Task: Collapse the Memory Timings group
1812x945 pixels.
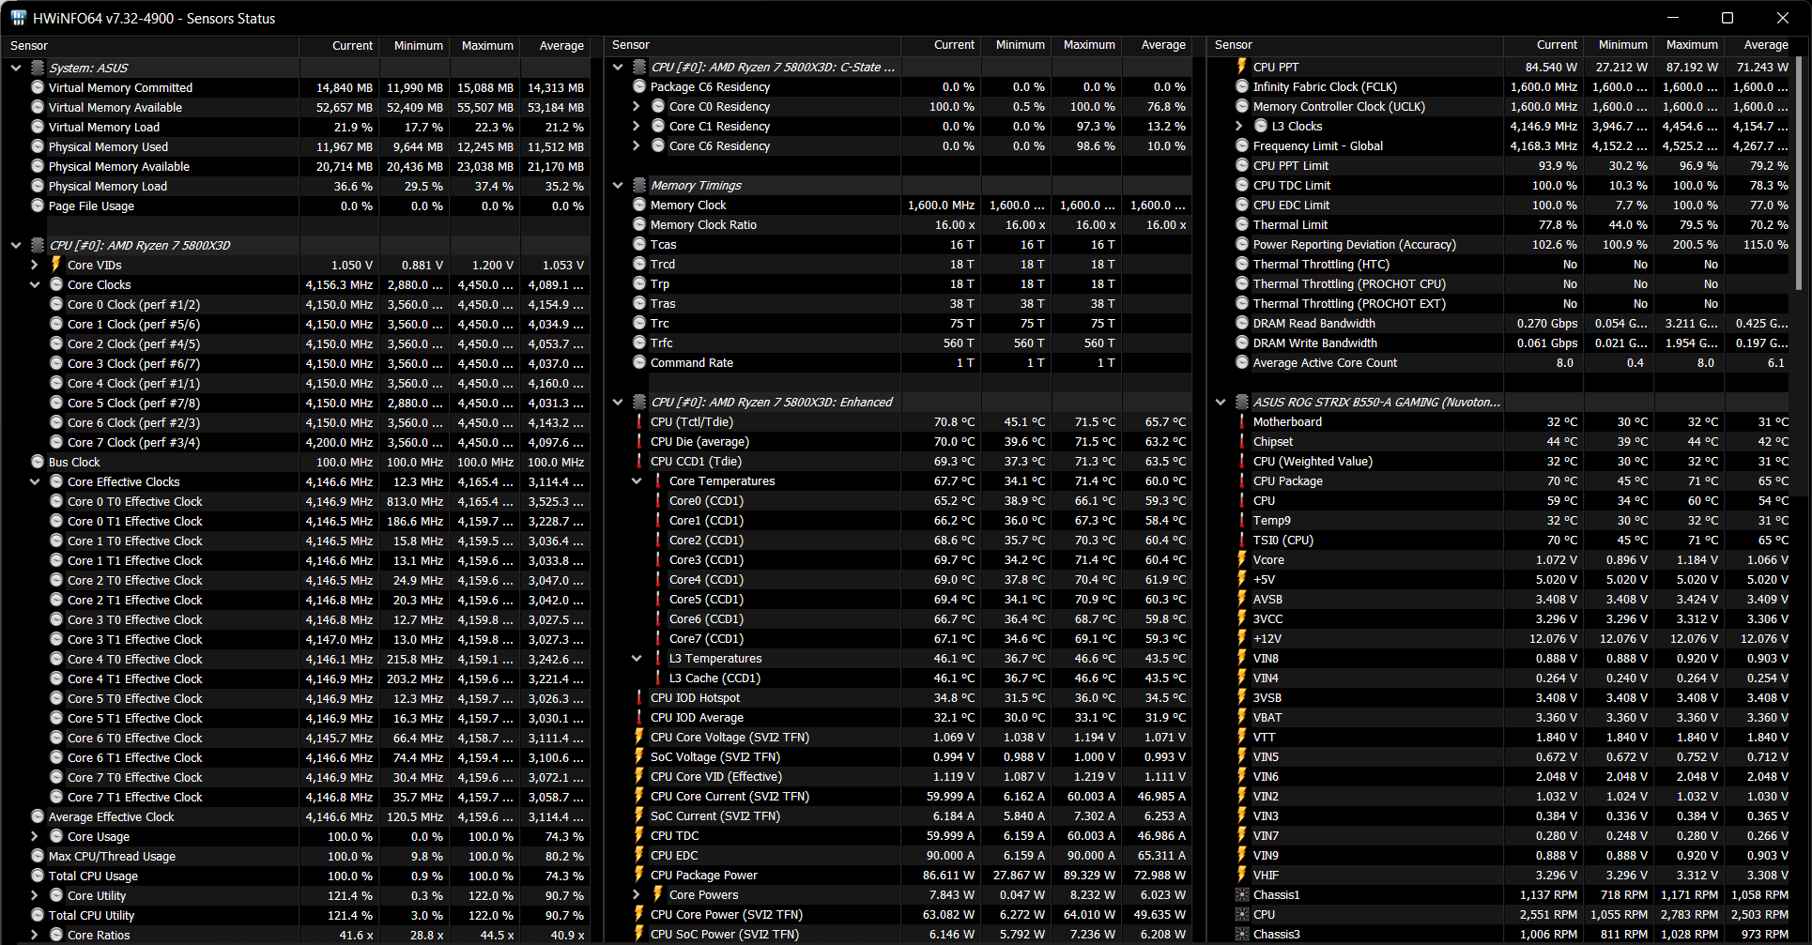Action: pyautogui.click(x=618, y=185)
